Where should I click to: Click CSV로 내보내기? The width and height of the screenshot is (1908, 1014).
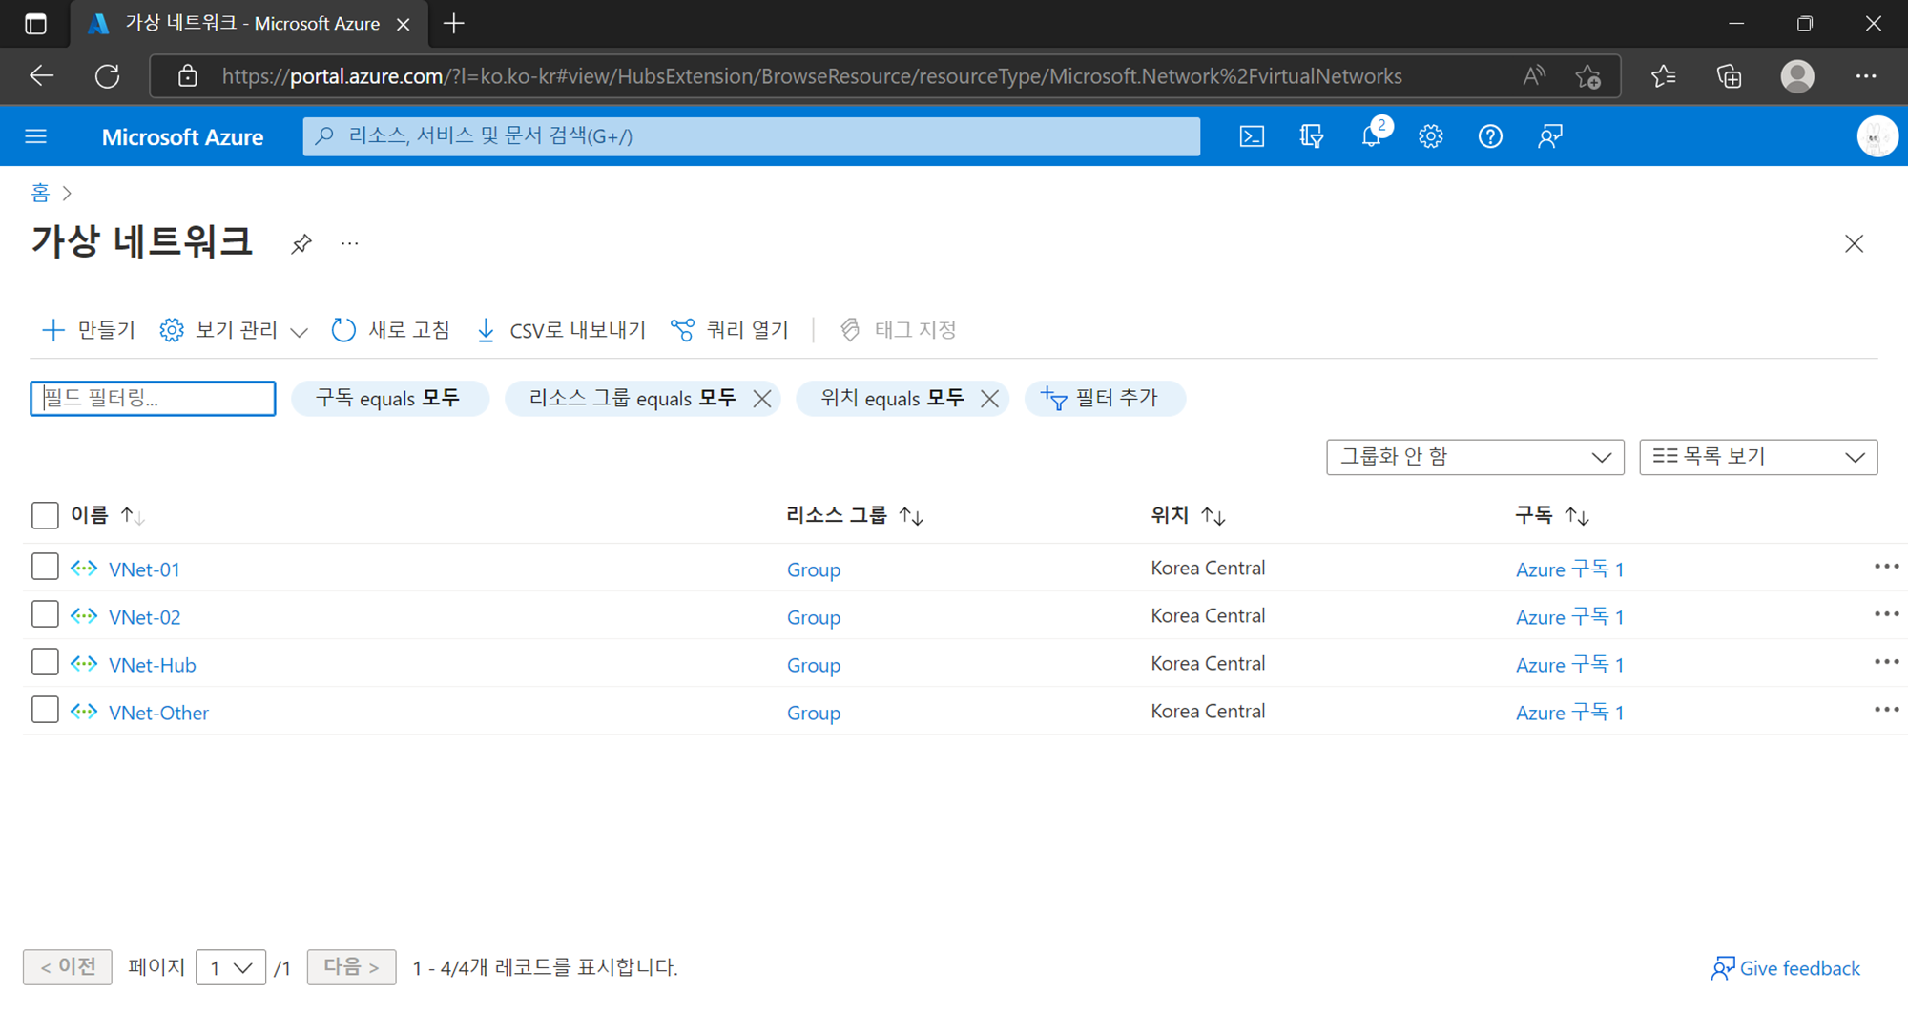point(561,330)
